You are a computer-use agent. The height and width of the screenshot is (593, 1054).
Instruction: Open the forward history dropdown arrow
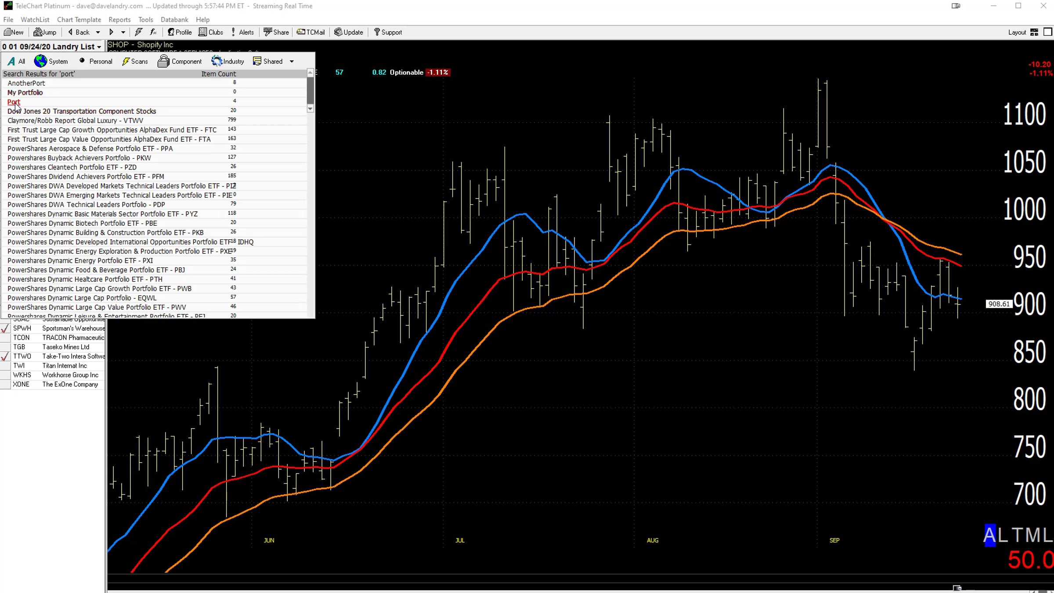click(x=123, y=32)
